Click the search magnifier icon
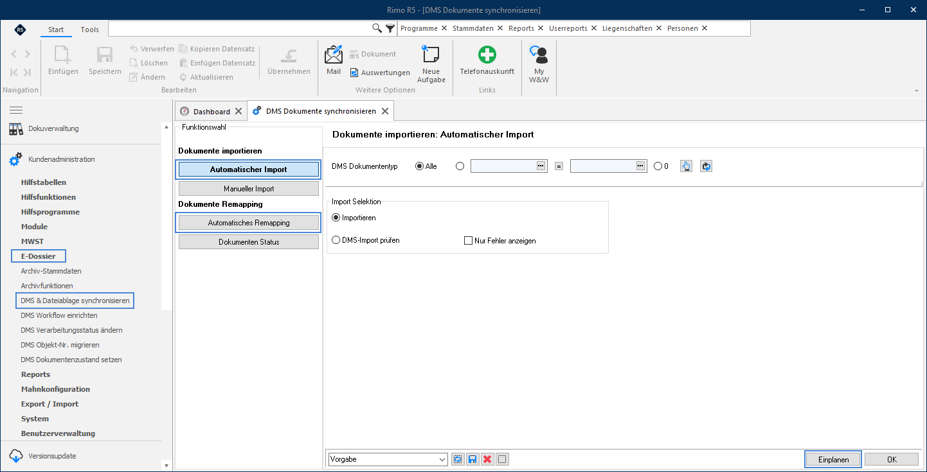927x472 pixels. pyautogui.click(x=377, y=28)
